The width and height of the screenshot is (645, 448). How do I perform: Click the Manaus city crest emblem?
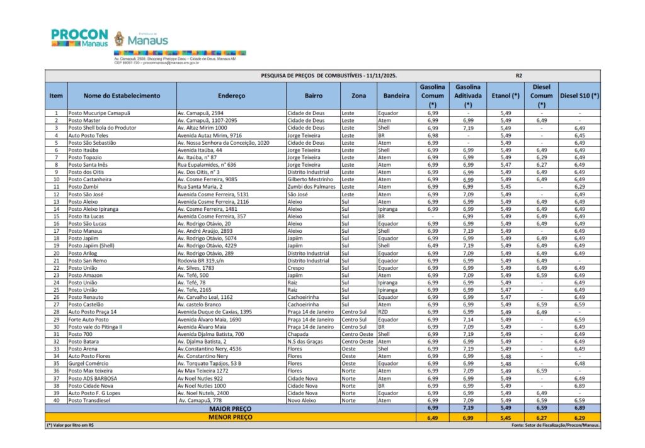120,39
